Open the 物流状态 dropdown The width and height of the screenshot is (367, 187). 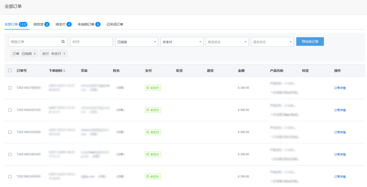click(x=227, y=42)
